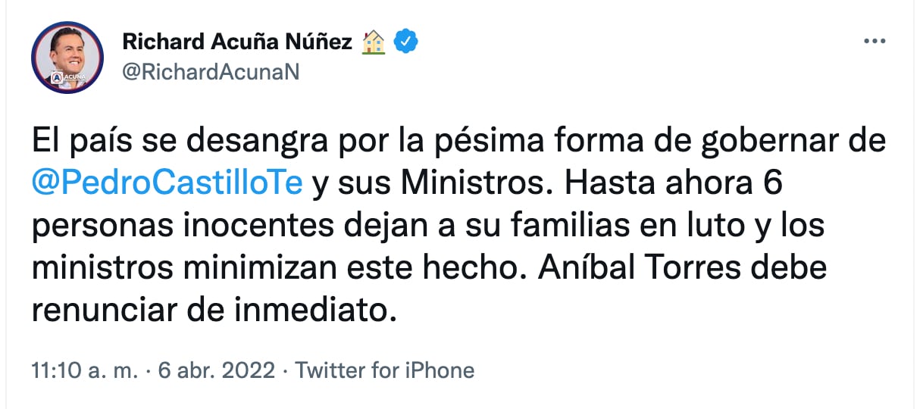923x409 pixels.
Task: Click the display name Richard Acuña Núñez
Action: click(x=237, y=42)
